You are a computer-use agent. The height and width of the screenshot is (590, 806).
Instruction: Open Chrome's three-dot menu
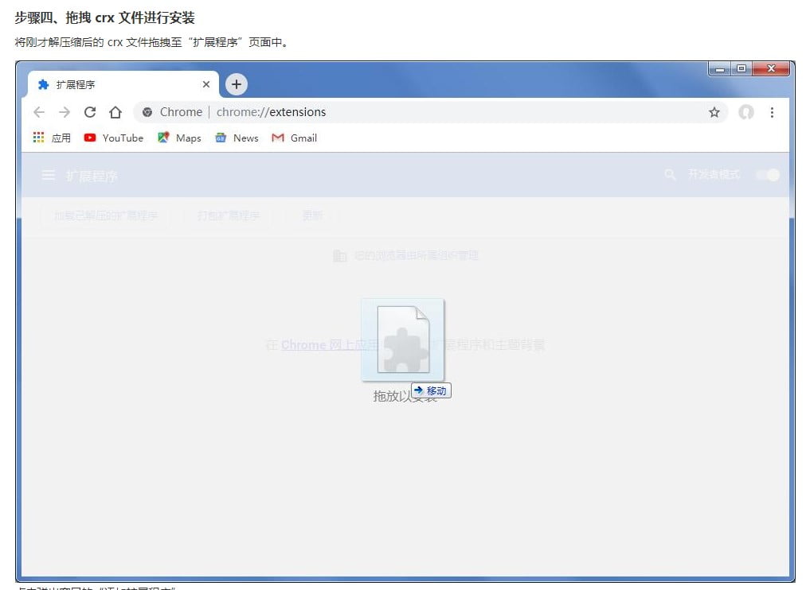[772, 112]
